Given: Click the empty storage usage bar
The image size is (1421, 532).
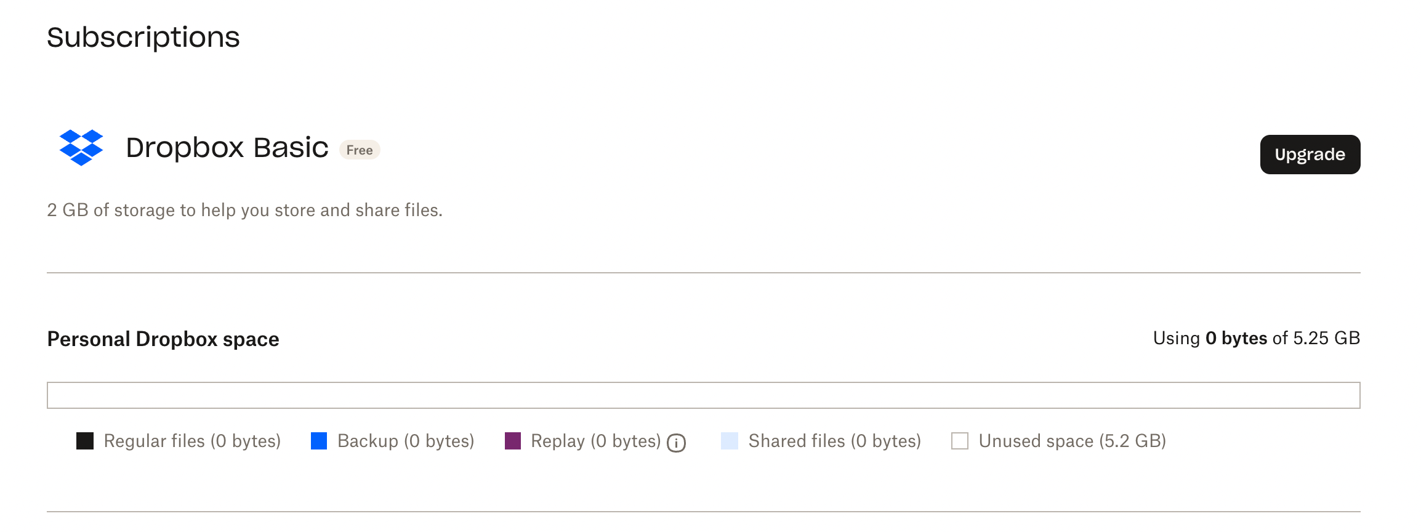Looking at the screenshot, I should point(703,395).
